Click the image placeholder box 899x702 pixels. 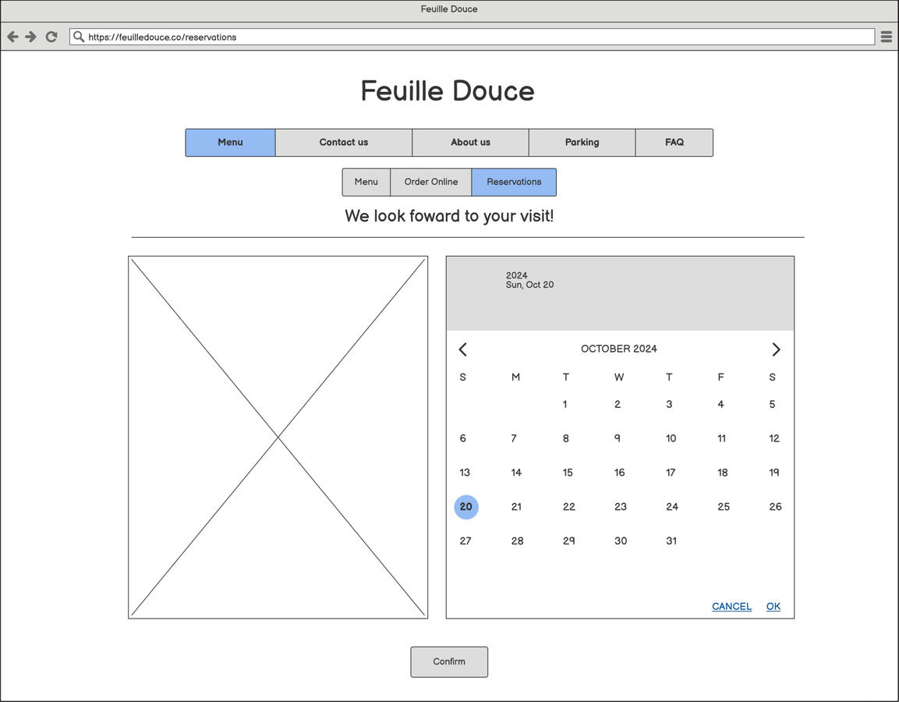[x=278, y=437]
